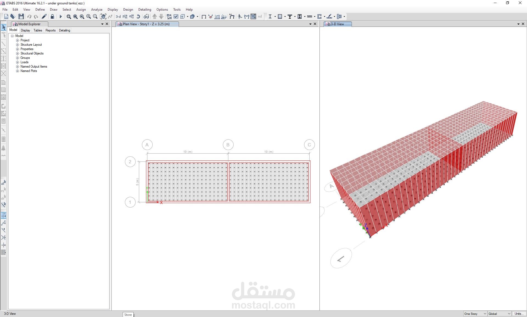Toggle Set Display Options checkbox icon
This screenshot has width=527, height=317.
(176, 16)
